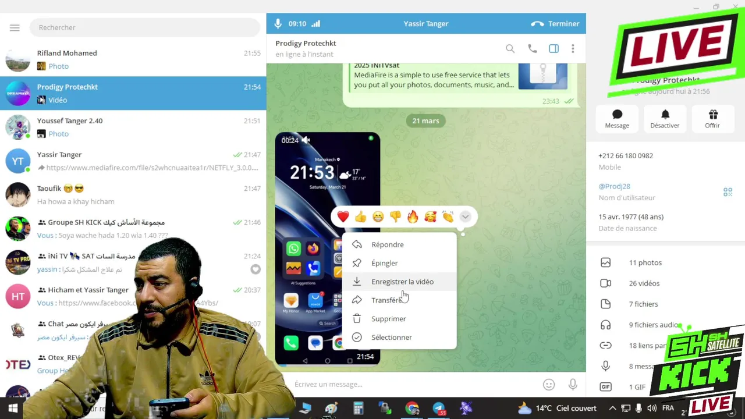745x419 pixels.
Task: Open the Groupe SH KICK group chat
Action: tap(133, 229)
